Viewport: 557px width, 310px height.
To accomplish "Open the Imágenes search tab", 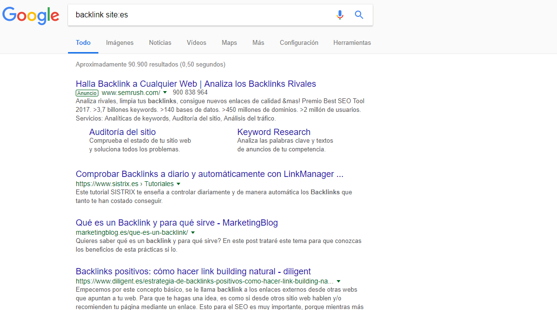I will 120,42.
